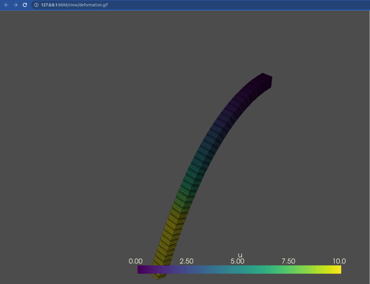Reload the deformation.gif page
Image resolution: width=370 pixels, height=284 pixels.
(25, 5)
